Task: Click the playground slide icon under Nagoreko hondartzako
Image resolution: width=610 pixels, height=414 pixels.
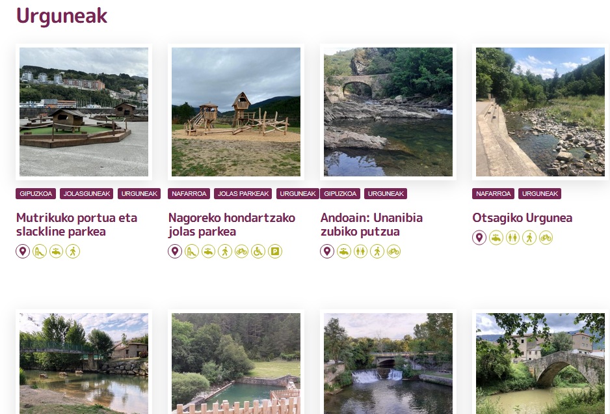Action: (x=192, y=251)
